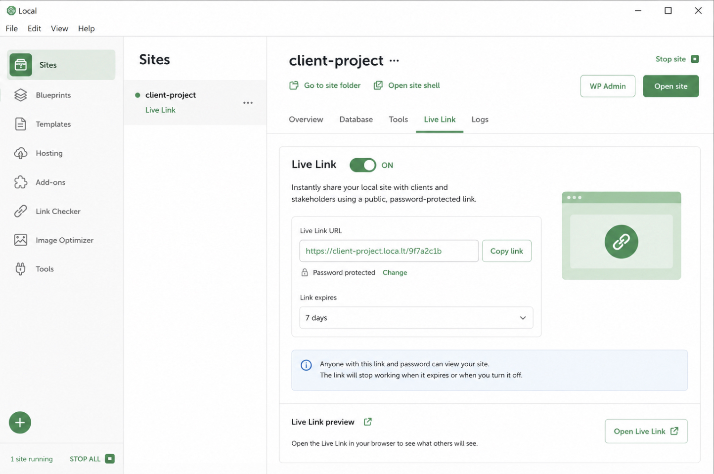The width and height of the screenshot is (714, 474).
Task: Click the ON label next to the toggle
Action: [x=387, y=165]
